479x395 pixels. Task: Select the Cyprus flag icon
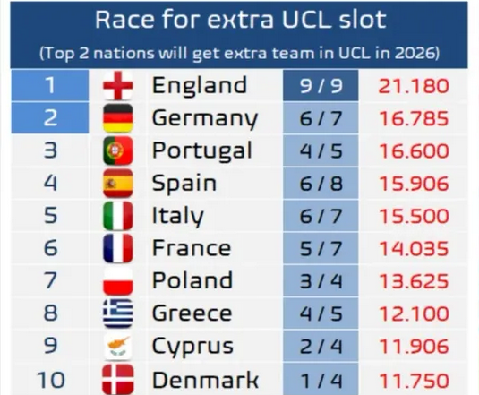[118, 346]
